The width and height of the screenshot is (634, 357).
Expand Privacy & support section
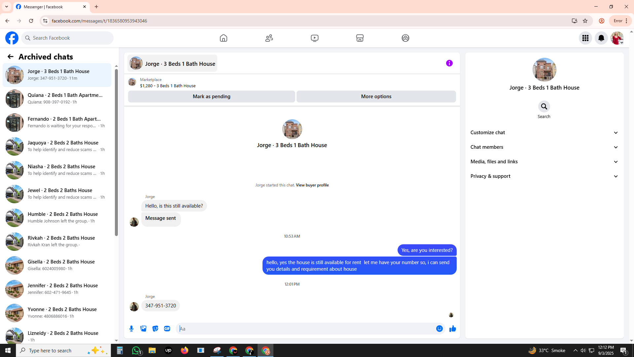[x=544, y=176]
